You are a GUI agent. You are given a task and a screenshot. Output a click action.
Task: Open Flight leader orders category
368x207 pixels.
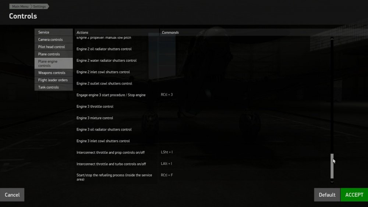[53, 80]
